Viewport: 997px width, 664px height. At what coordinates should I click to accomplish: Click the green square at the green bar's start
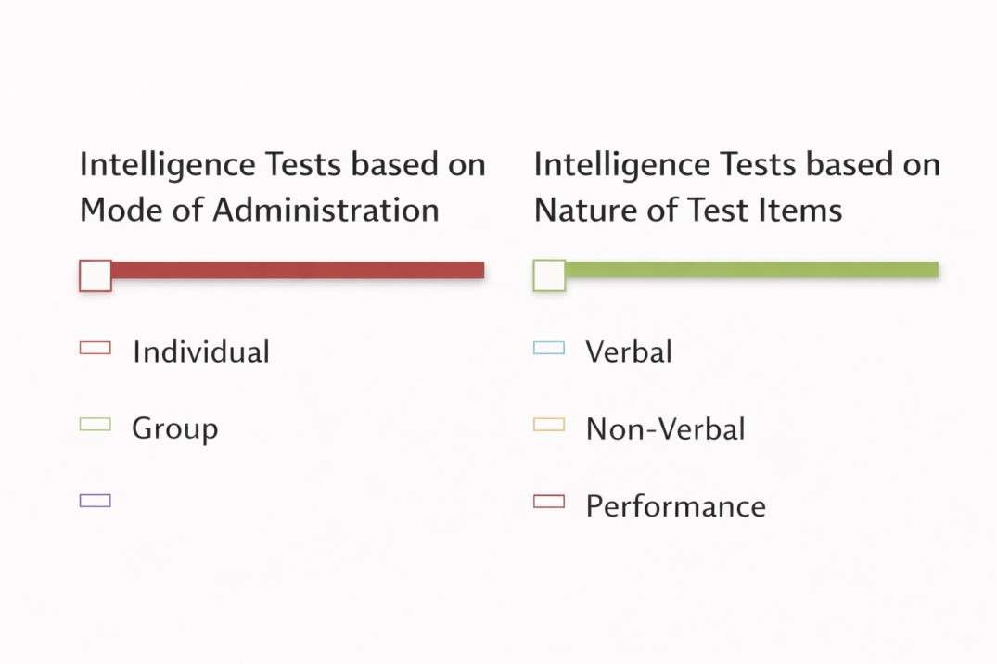click(x=549, y=275)
